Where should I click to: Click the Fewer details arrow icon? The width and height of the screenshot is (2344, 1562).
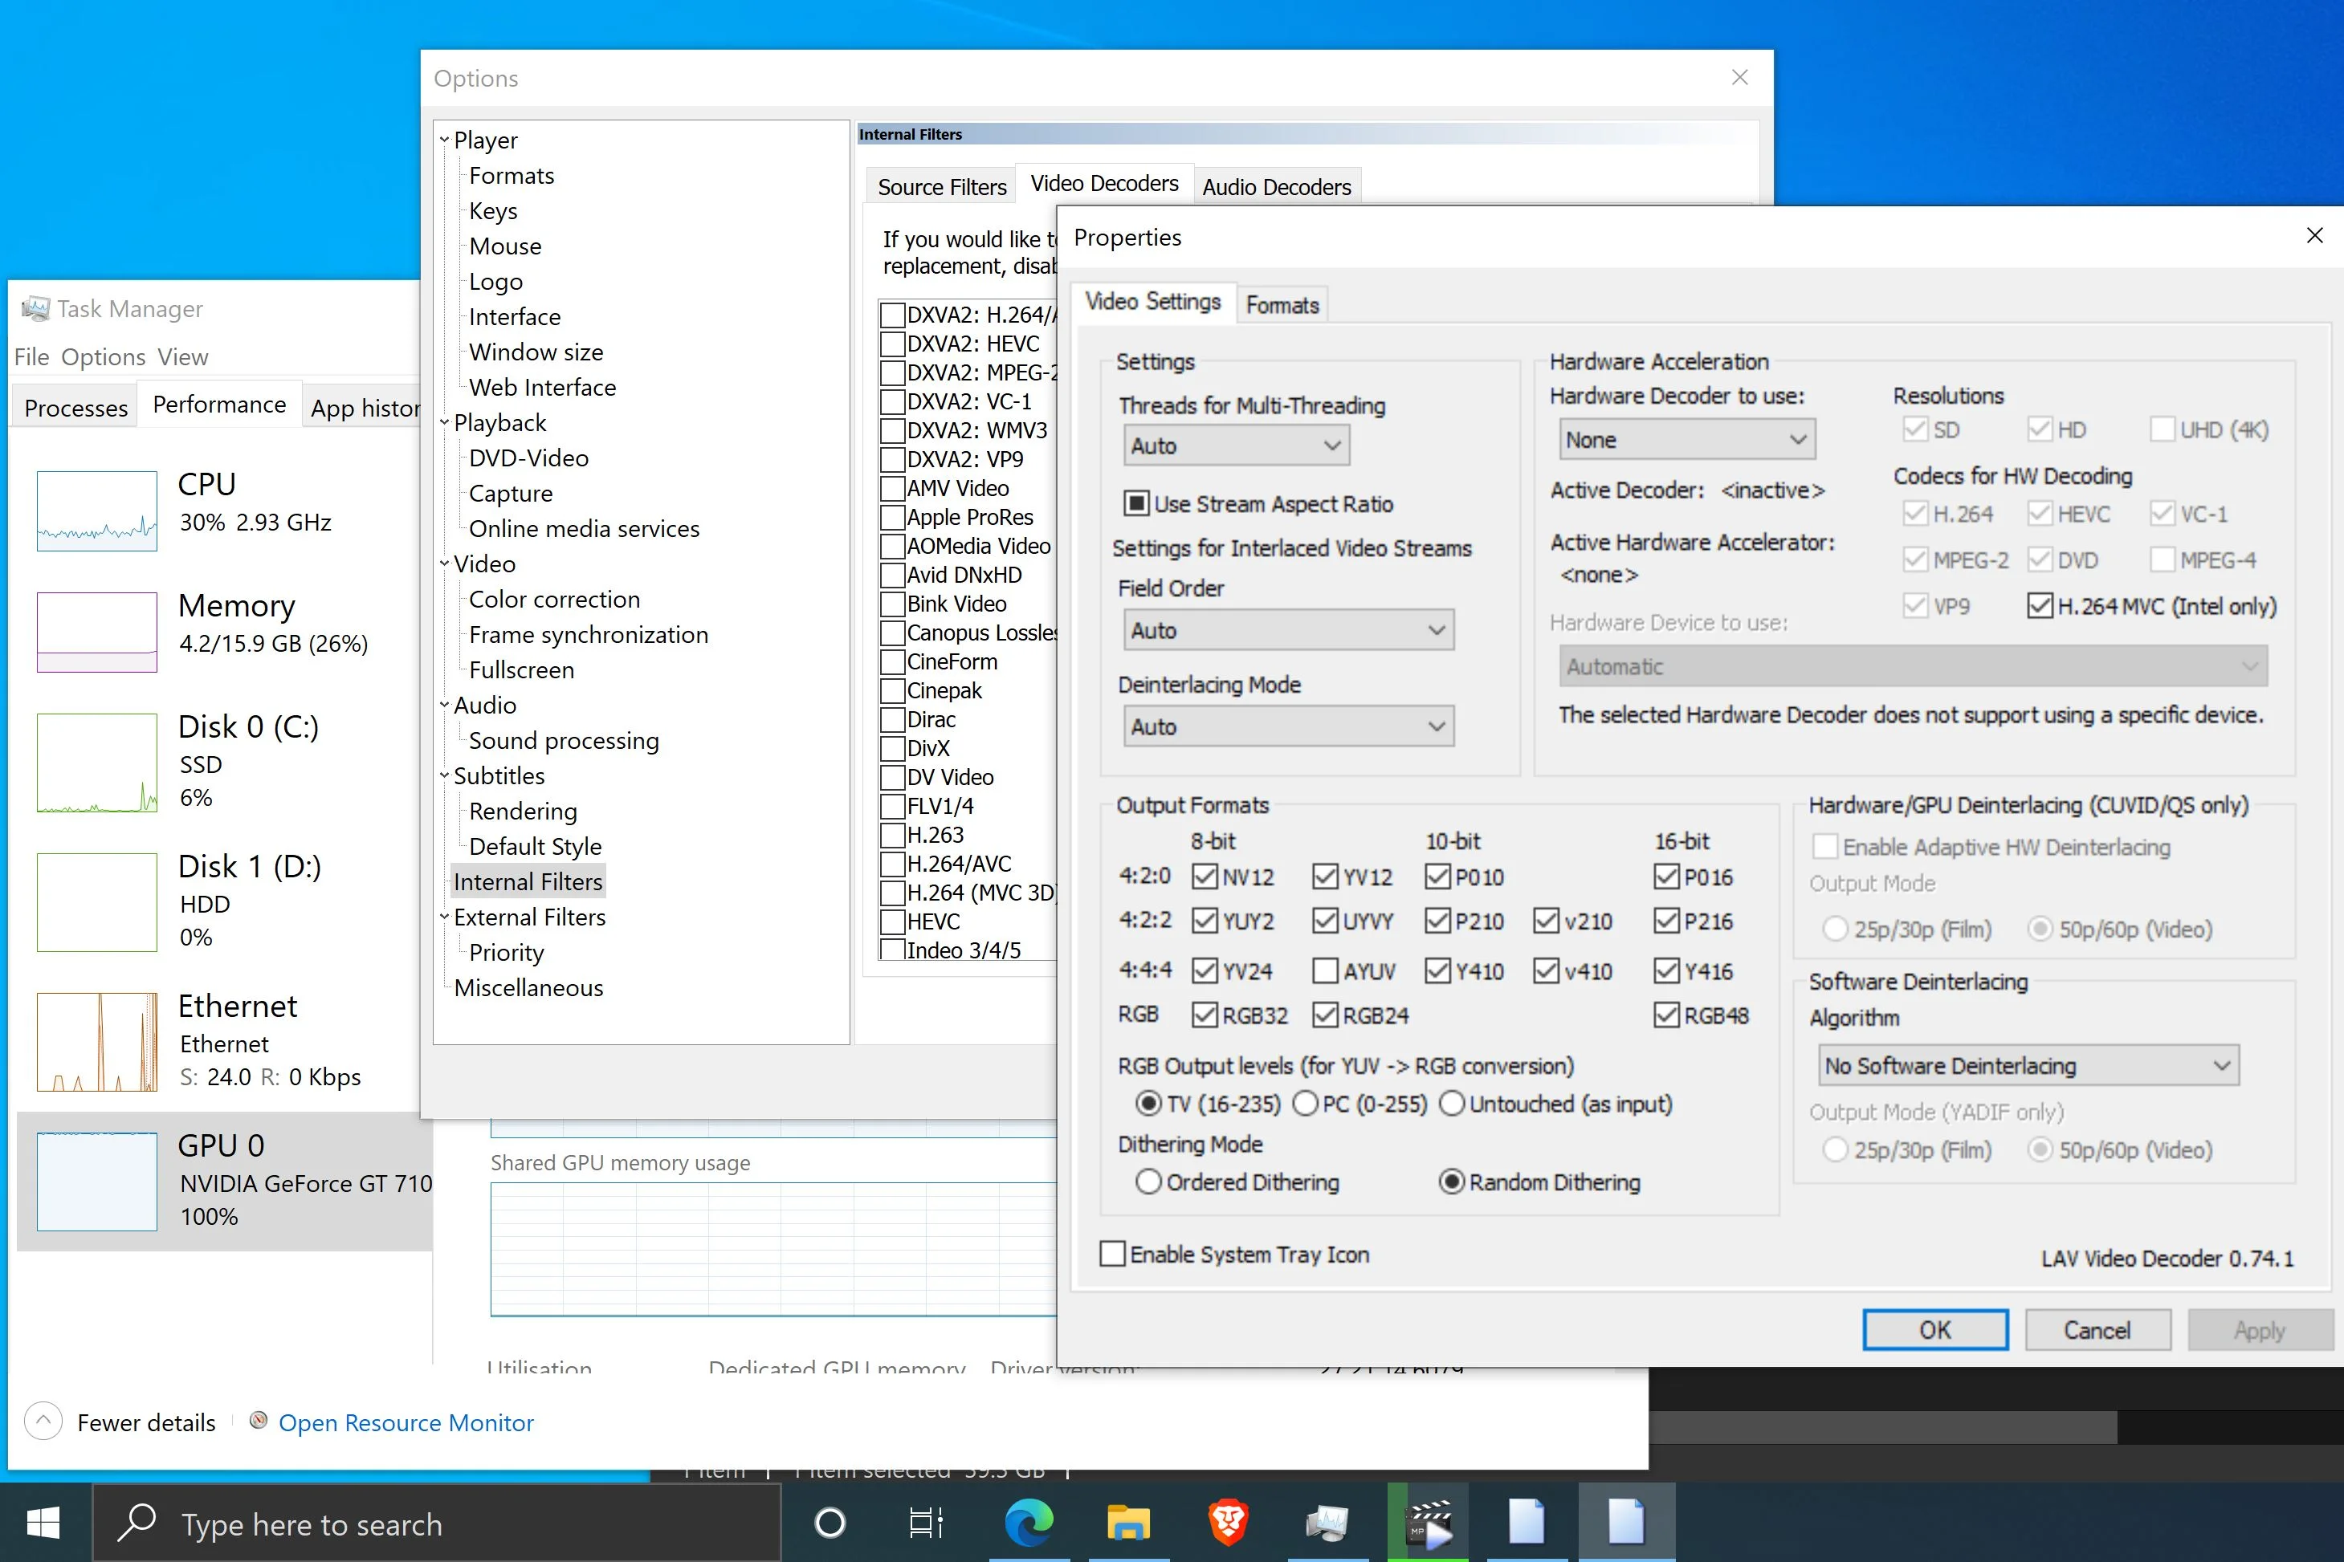[43, 1421]
